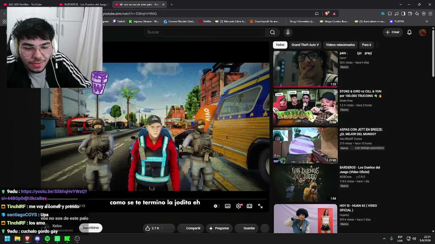Click the Guardar button
This screenshot has height=244, width=435.
246,228
